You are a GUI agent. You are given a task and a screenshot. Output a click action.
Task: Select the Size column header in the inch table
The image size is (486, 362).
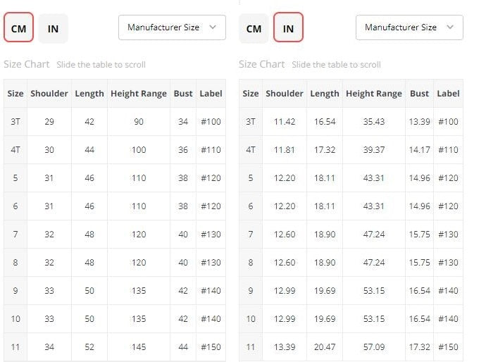[251, 94]
